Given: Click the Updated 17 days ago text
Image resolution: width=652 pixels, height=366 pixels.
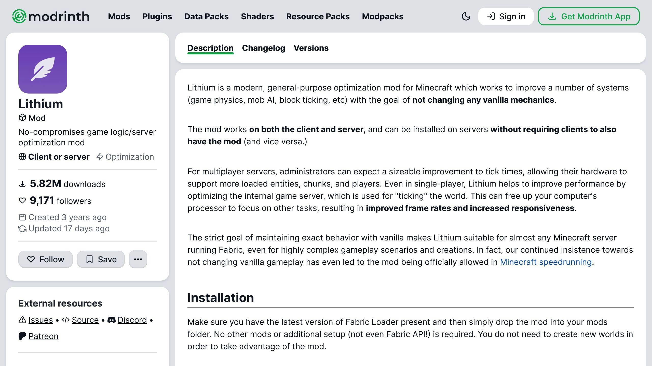Looking at the screenshot, I should click(69, 228).
